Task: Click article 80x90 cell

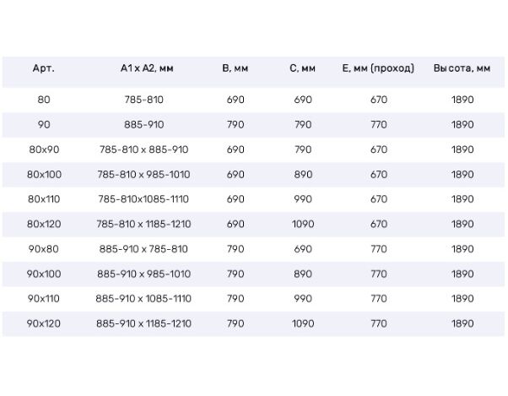Action: [44, 149]
